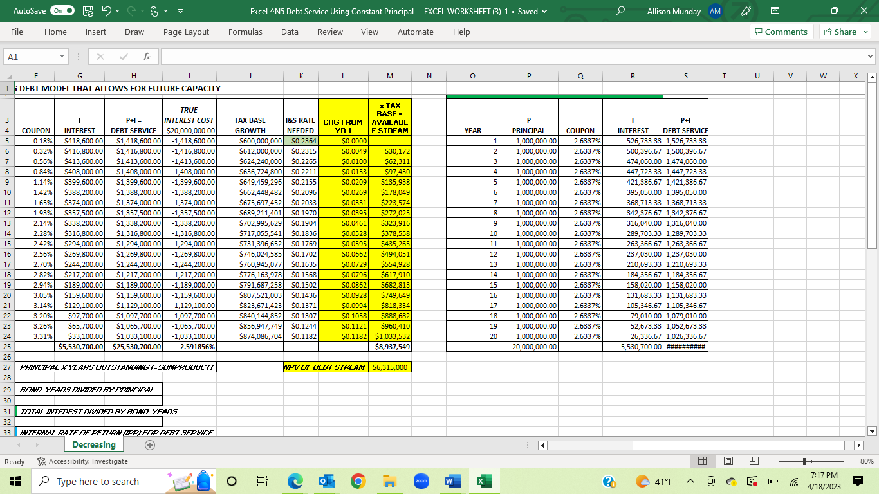Open the Name Box dropdown
879x494 pixels.
62,57
